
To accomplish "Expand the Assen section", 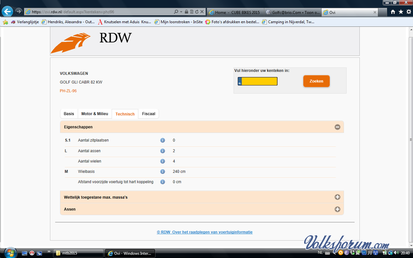I will pos(338,209).
